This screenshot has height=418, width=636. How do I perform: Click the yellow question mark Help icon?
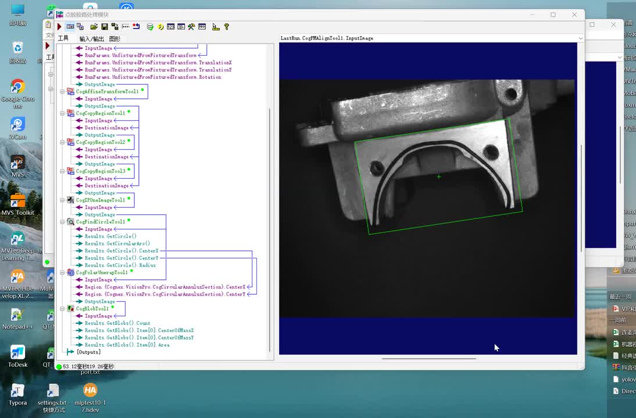pos(226,27)
